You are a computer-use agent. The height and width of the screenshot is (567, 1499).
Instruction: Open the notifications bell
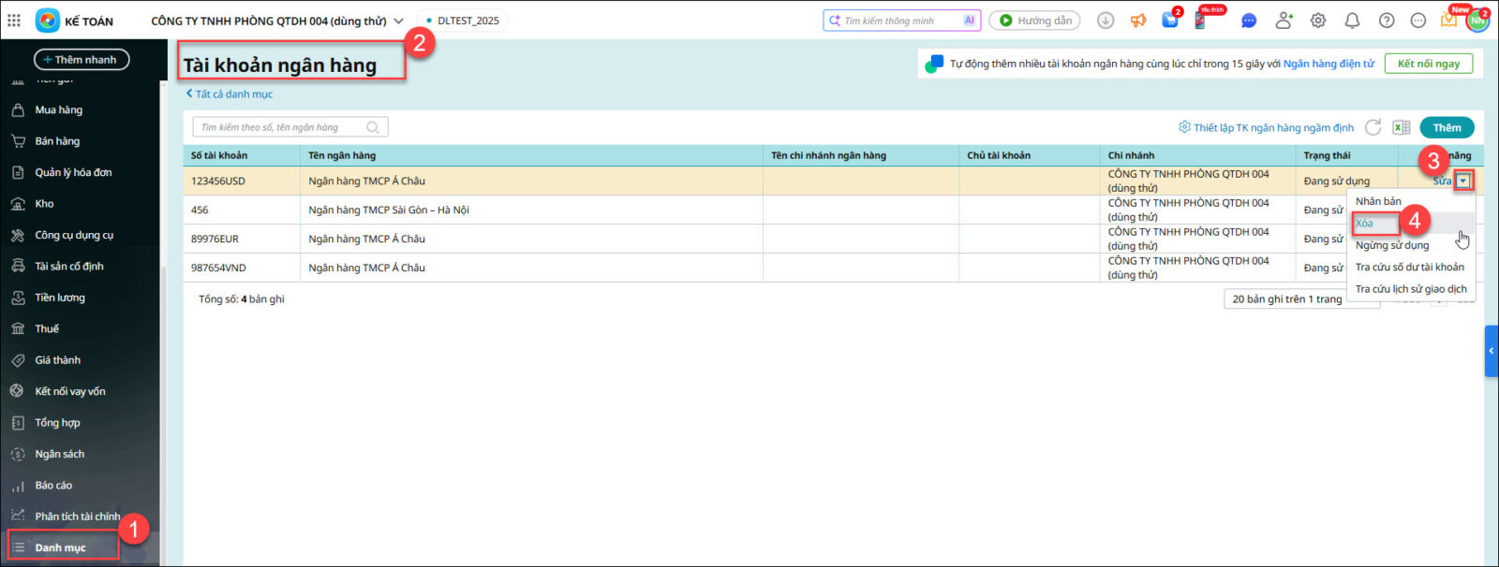1352,21
